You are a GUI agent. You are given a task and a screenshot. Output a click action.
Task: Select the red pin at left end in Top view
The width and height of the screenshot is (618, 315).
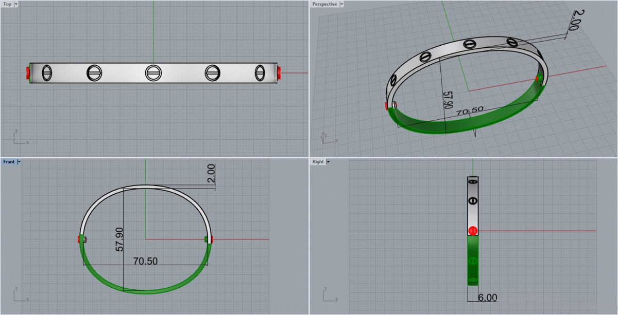pos(27,73)
